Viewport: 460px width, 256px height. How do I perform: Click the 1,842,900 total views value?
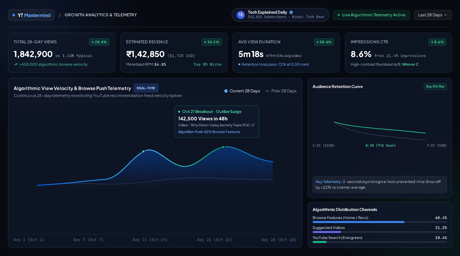(33, 54)
